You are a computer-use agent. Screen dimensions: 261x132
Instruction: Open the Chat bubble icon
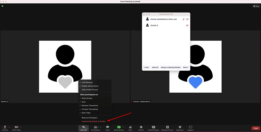(108, 127)
